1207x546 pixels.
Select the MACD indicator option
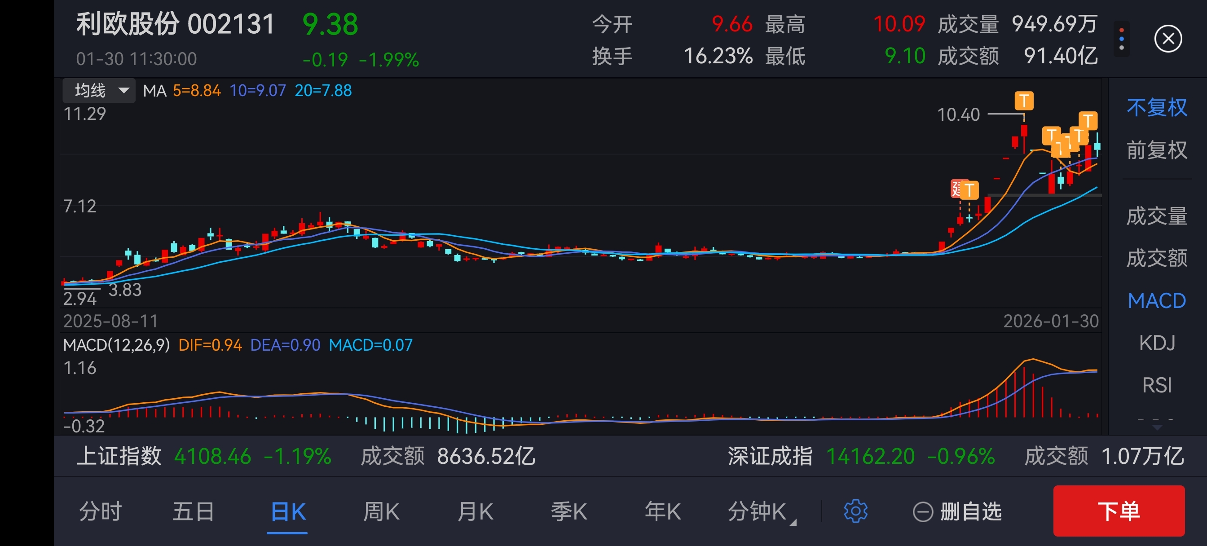click(x=1156, y=301)
